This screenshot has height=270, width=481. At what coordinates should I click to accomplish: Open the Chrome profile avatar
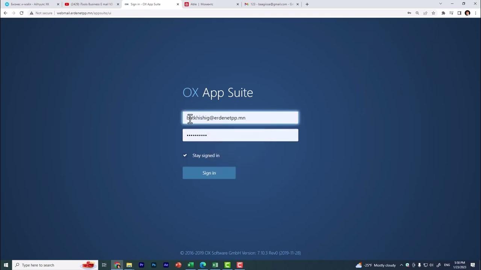(x=467, y=13)
